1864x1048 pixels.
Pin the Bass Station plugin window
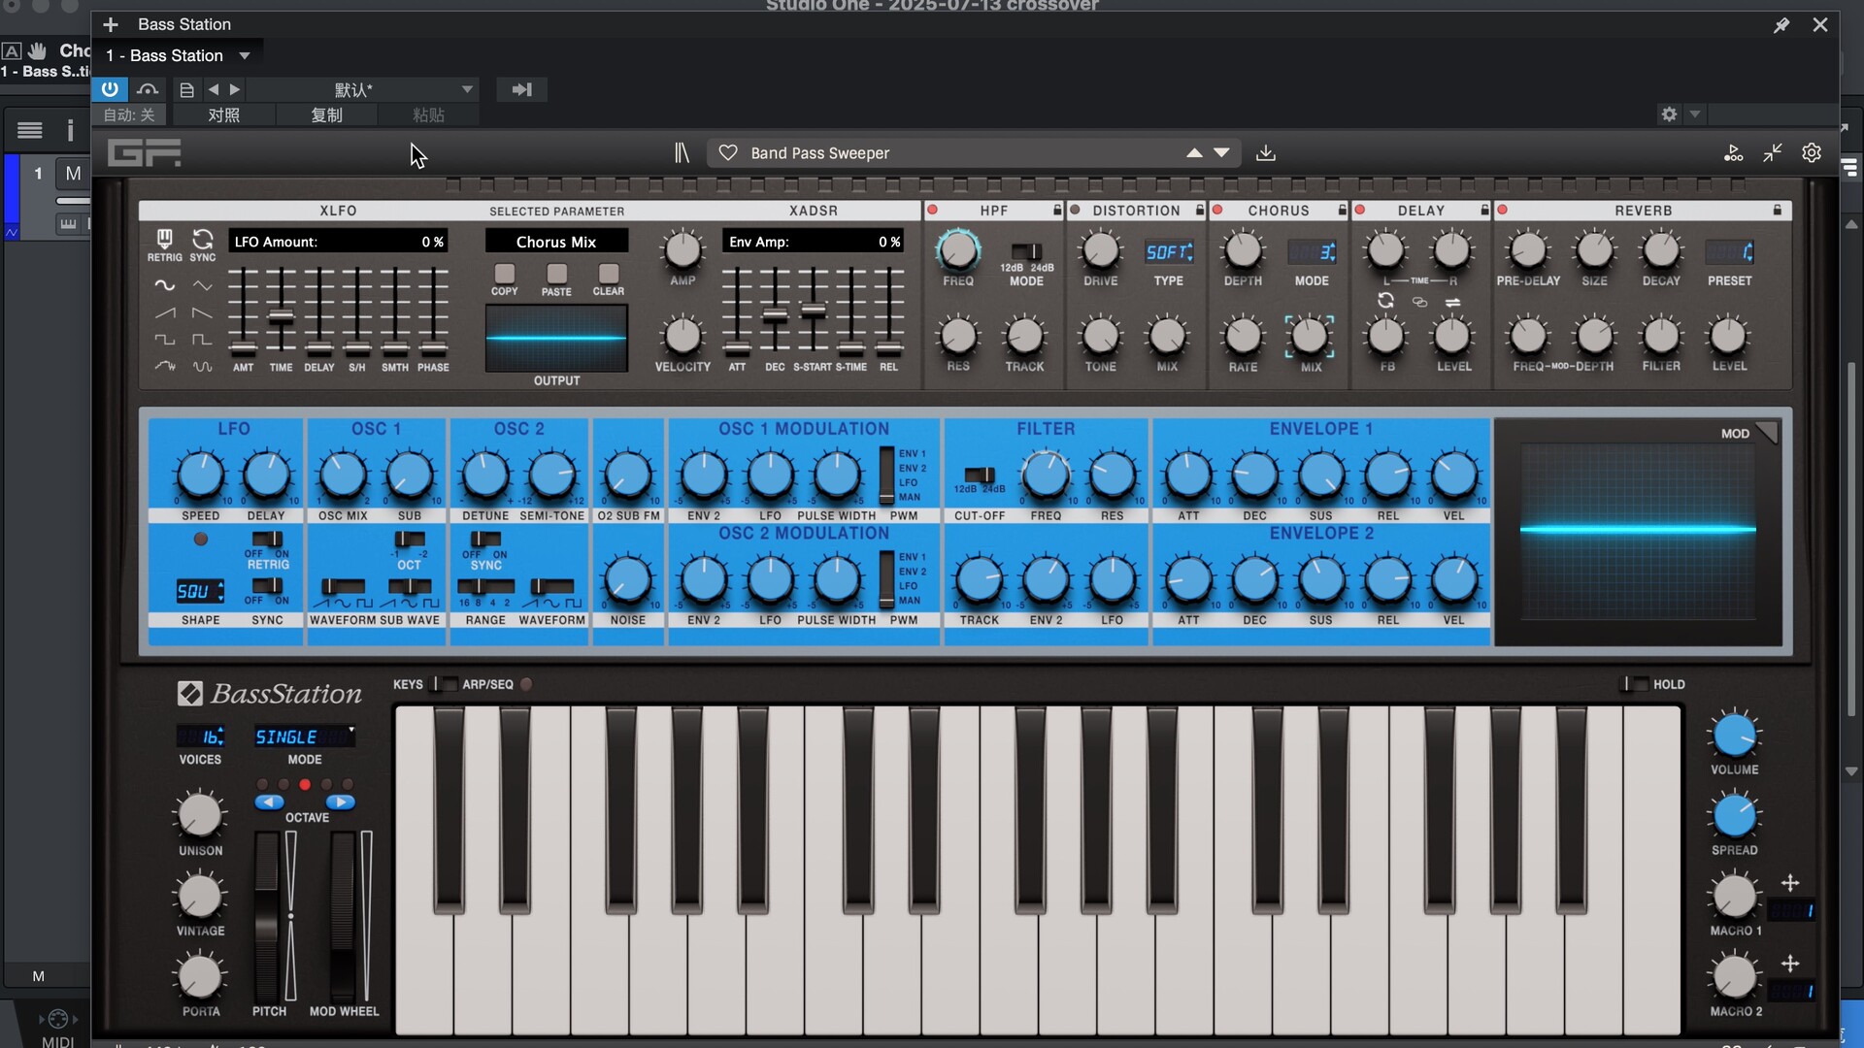click(1781, 25)
